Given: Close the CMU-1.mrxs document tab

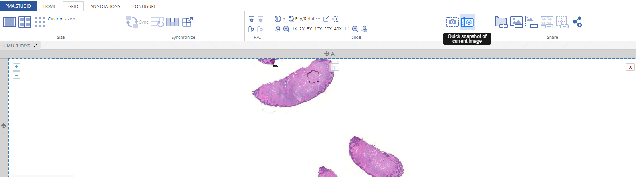Looking at the screenshot, I should [35, 46].
